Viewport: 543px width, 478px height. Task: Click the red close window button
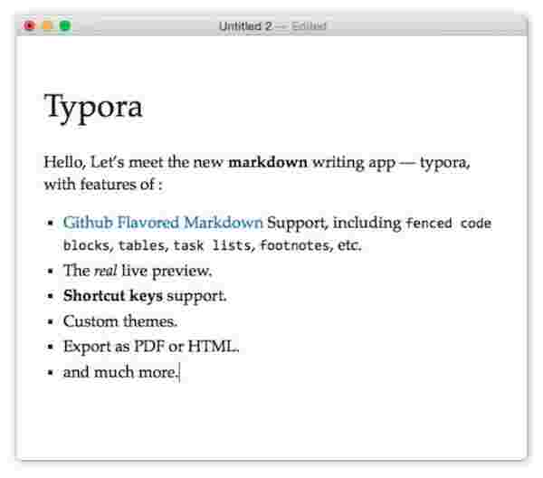(x=29, y=25)
